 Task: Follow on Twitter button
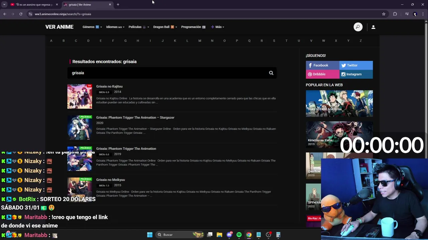coord(356,65)
